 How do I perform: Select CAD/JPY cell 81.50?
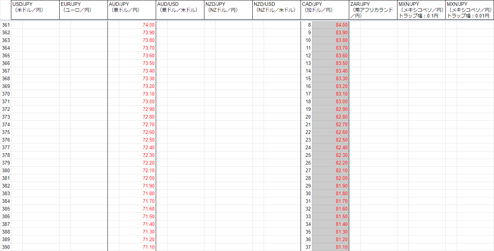331,216
